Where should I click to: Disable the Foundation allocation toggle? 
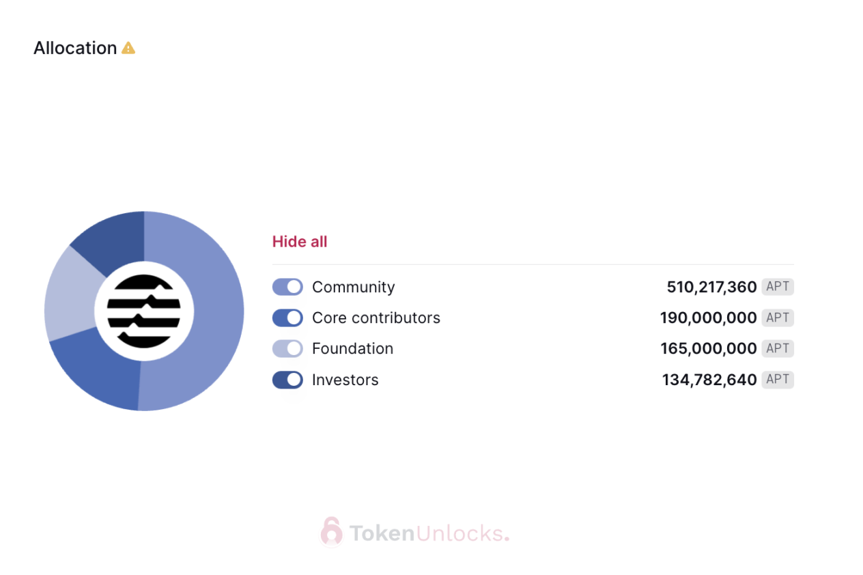[287, 348]
